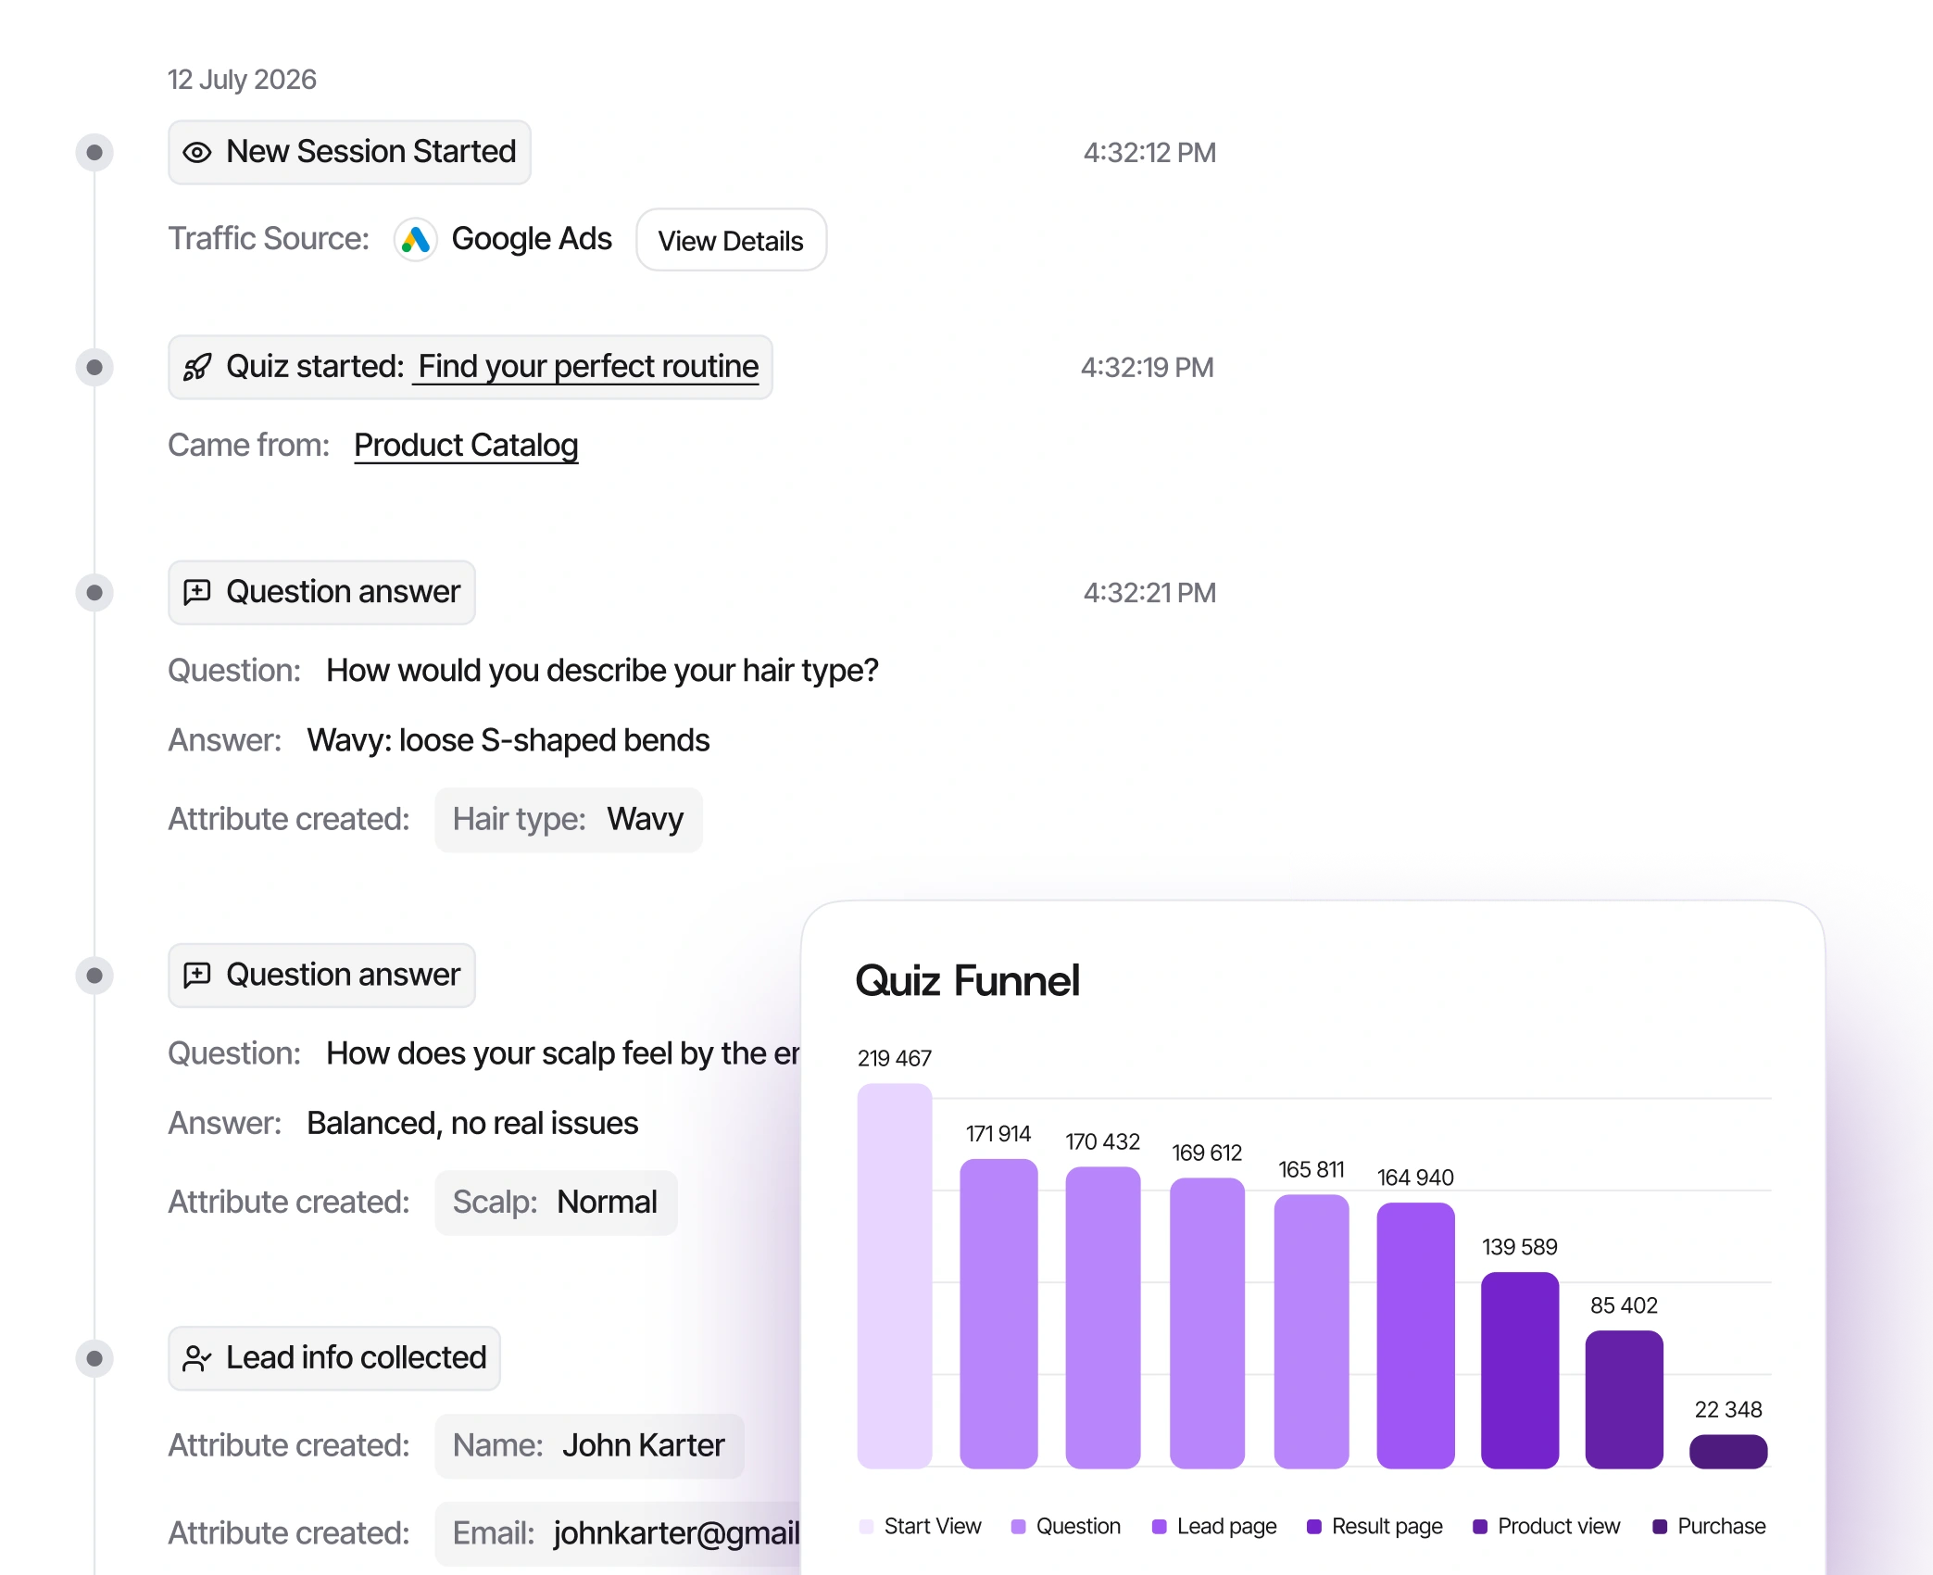Click the eye icon in New Session Started

tap(197, 152)
